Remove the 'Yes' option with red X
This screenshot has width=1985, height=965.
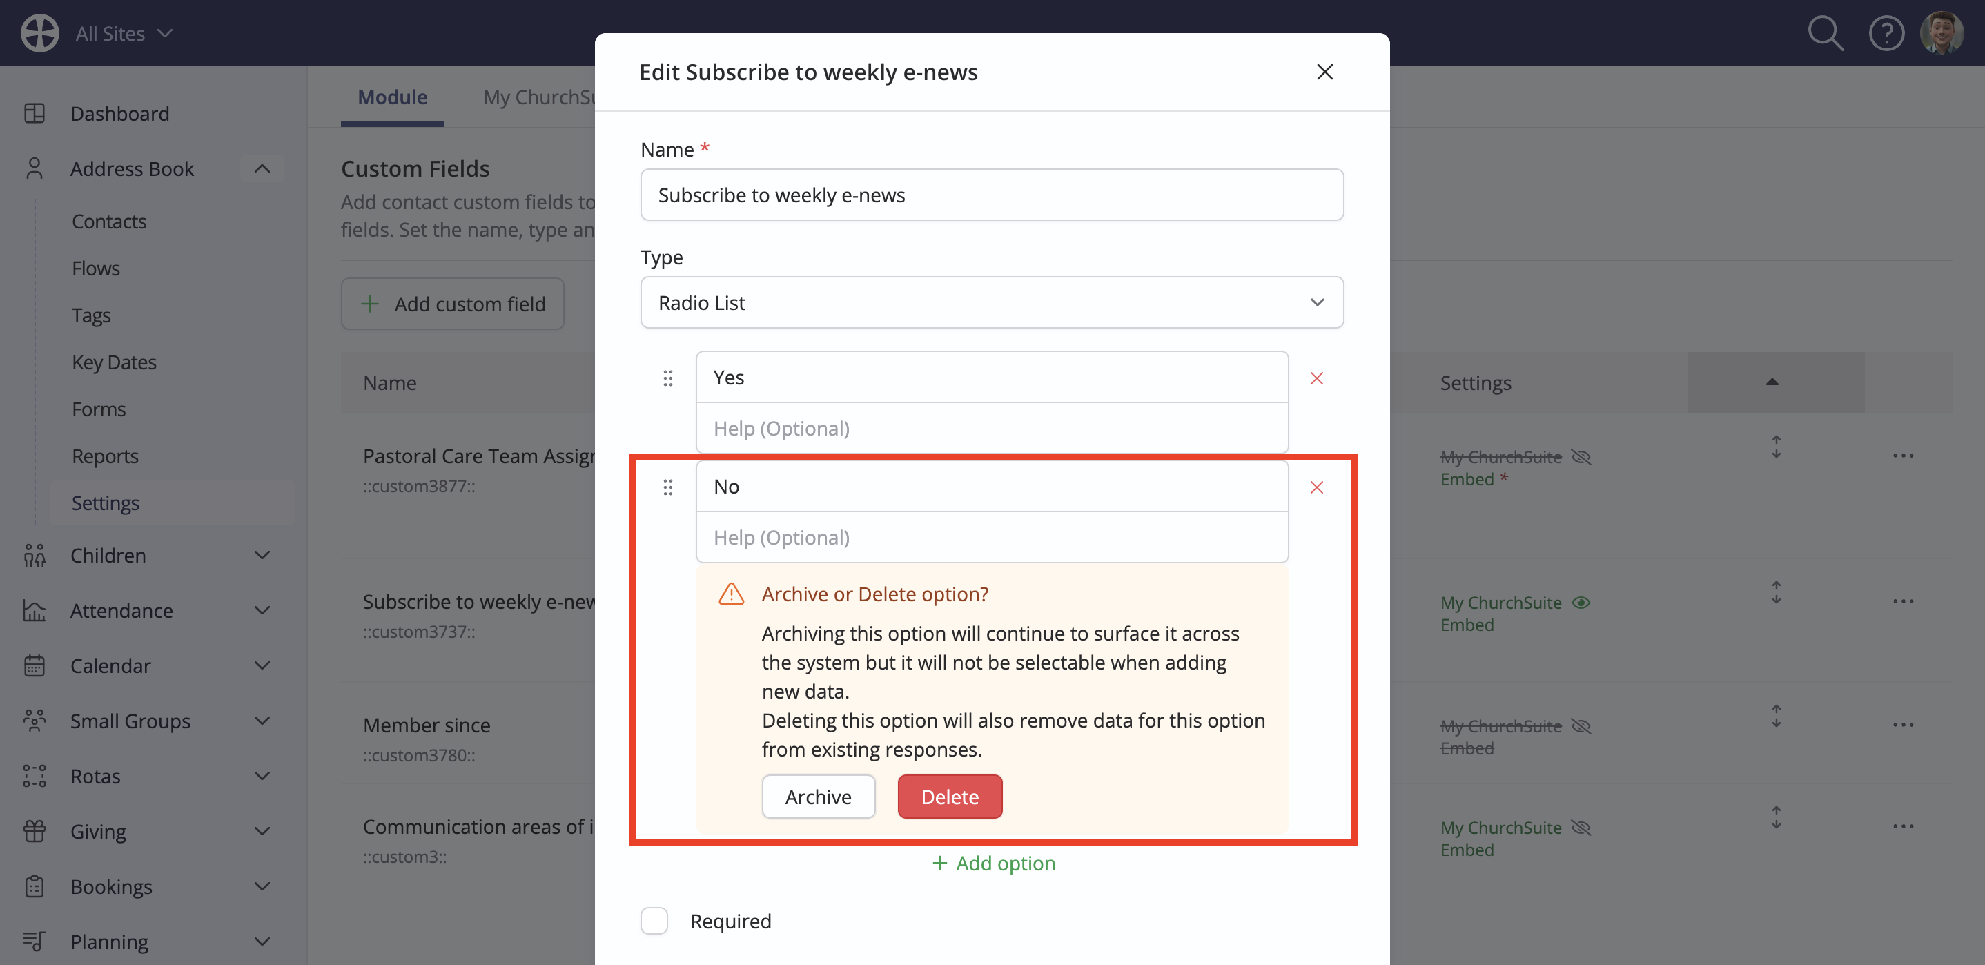[x=1317, y=378]
